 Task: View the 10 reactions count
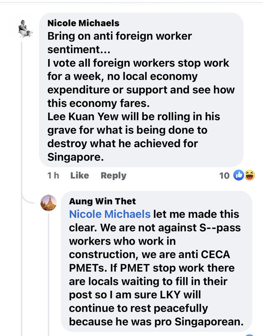pyautogui.click(x=224, y=176)
